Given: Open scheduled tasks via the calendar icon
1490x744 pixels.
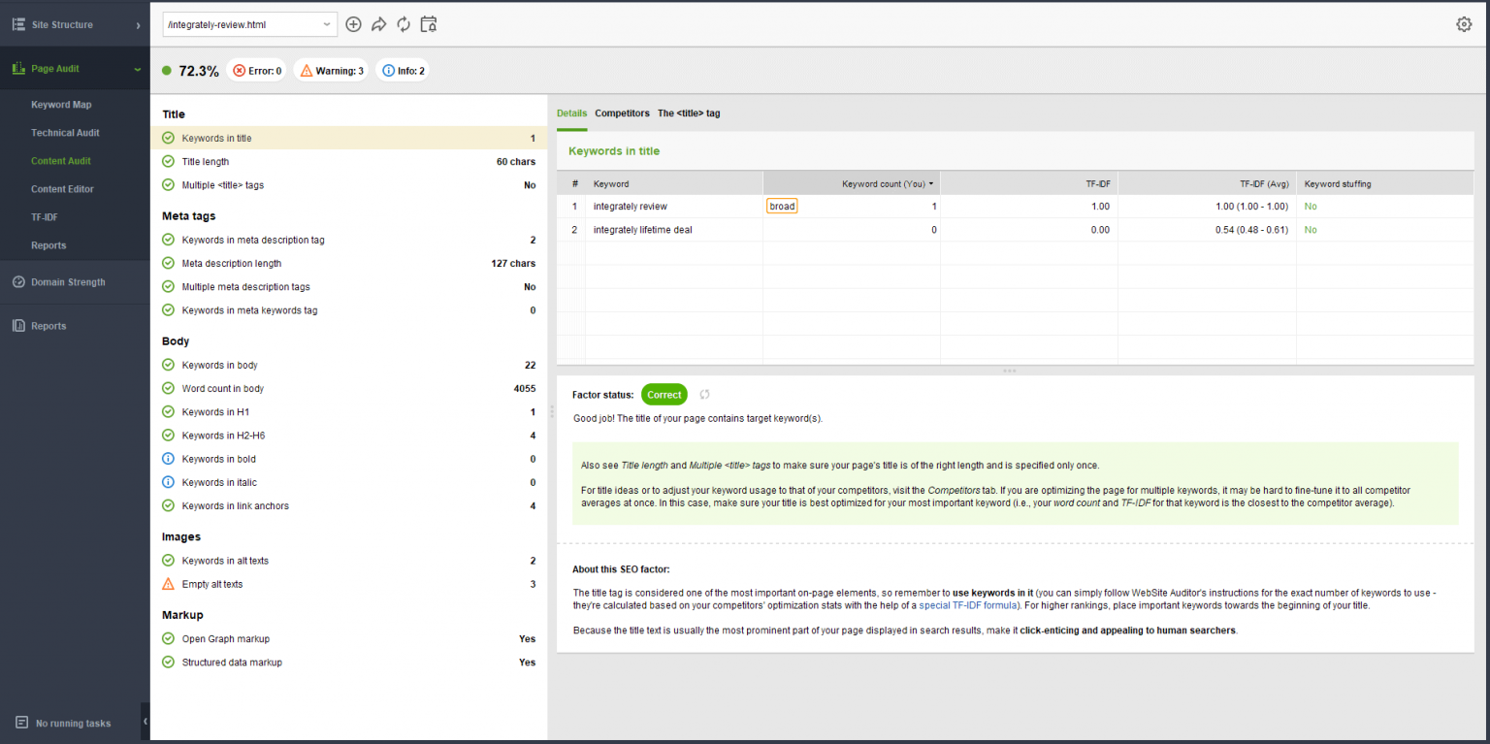Looking at the screenshot, I should 428,23.
